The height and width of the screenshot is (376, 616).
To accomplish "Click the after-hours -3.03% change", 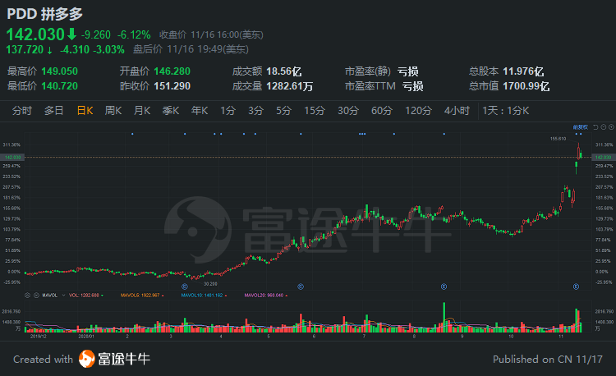I will (x=108, y=49).
